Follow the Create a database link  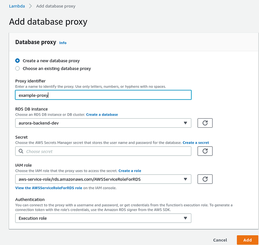click(x=102, y=115)
